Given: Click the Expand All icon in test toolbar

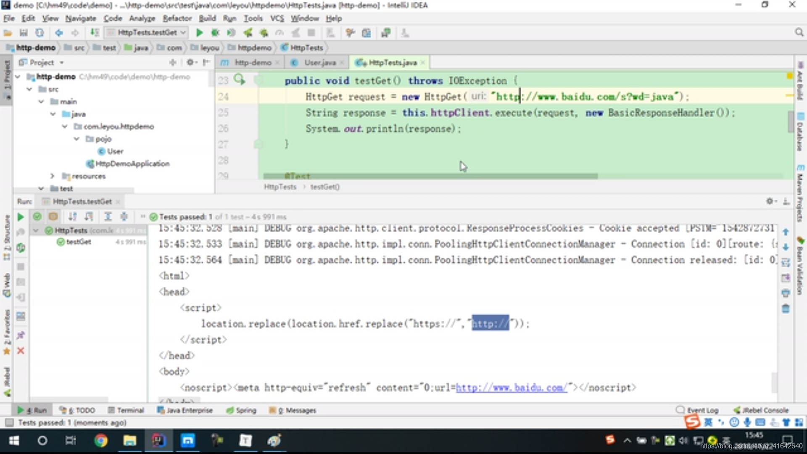Looking at the screenshot, I should pos(108,216).
